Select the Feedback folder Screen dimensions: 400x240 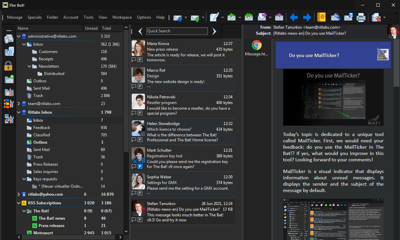pyautogui.click(x=42, y=128)
